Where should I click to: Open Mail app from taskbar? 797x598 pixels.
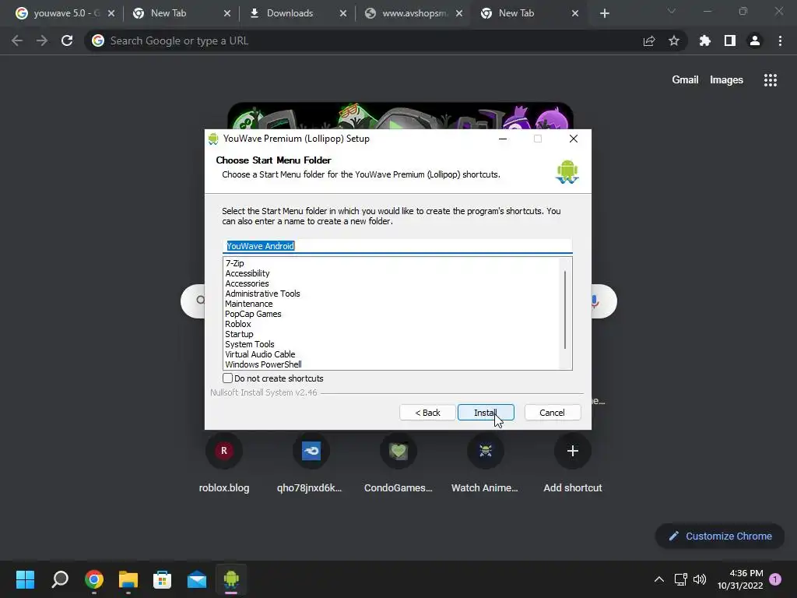197,579
